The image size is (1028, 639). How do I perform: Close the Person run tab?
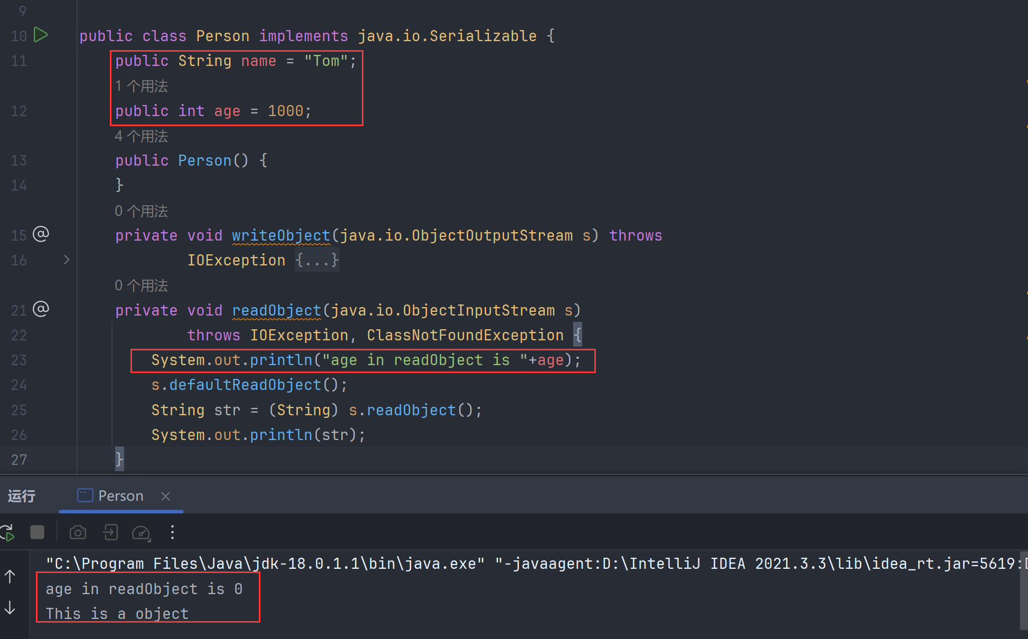tap(165, 496)
